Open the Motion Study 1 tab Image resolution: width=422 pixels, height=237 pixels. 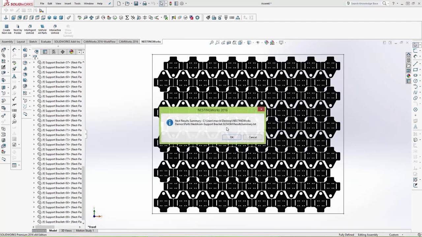85,231
